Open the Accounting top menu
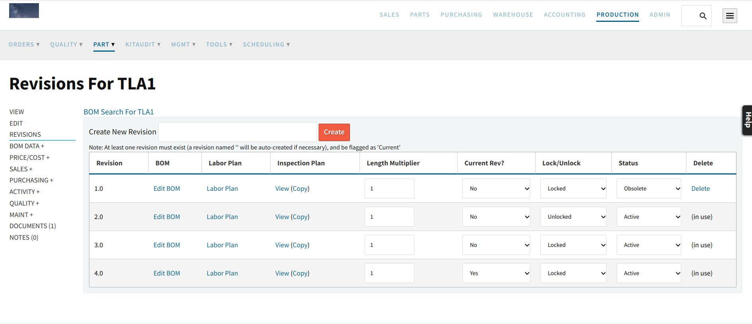This screenshot has height=324, width=752. pyautogui.click(x=564, y=15)
